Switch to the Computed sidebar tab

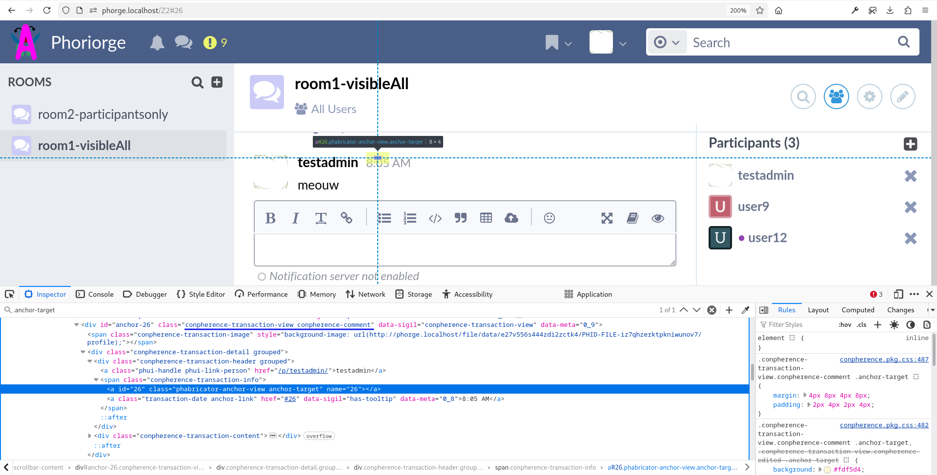pyautogui.click(x=857, y=310)
